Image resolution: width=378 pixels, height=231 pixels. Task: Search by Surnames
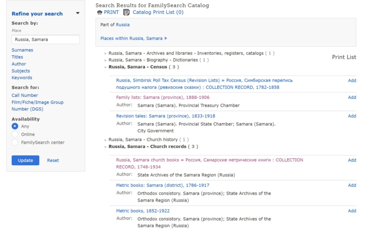tap(23, 50)
